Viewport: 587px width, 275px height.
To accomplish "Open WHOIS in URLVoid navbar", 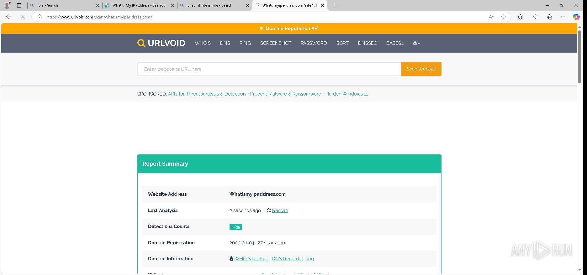I will point(203,43).
